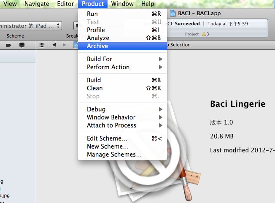The width and height of the screenshot is (275, 203).
Task: Click the breakpoint navigator icon
Action: pos(8,46)
